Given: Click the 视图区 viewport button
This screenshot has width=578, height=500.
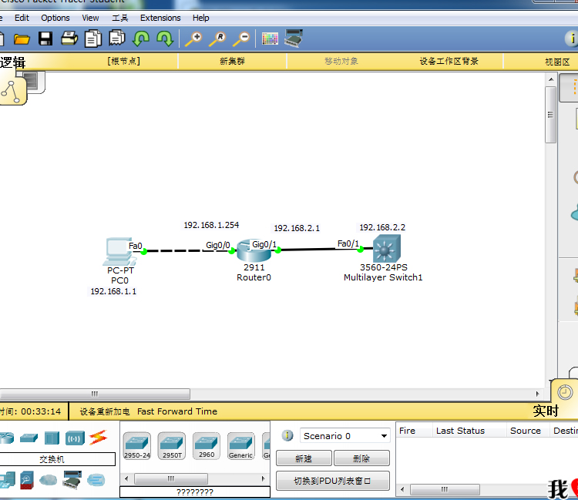Looking at the screenshot, I should coord(557,62).
